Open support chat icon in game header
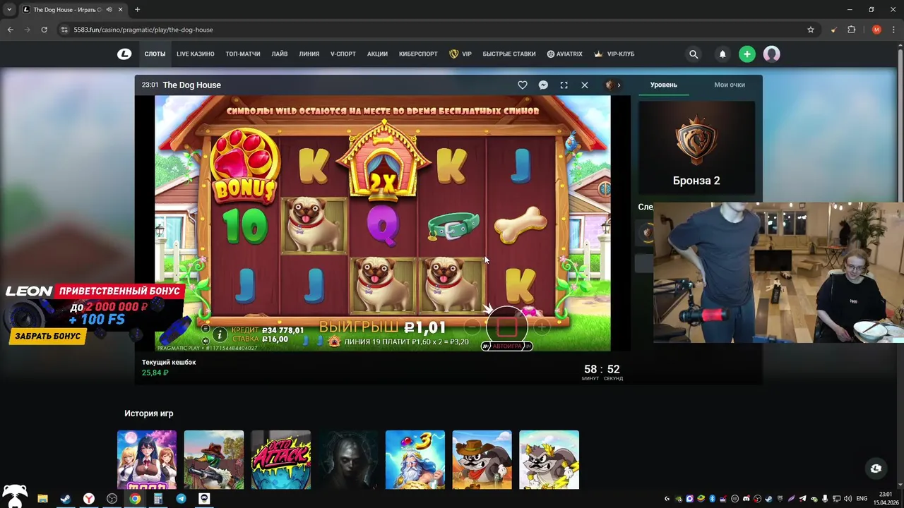The width and height of the screenshot is (904, 508). click(x=543, y=85)
